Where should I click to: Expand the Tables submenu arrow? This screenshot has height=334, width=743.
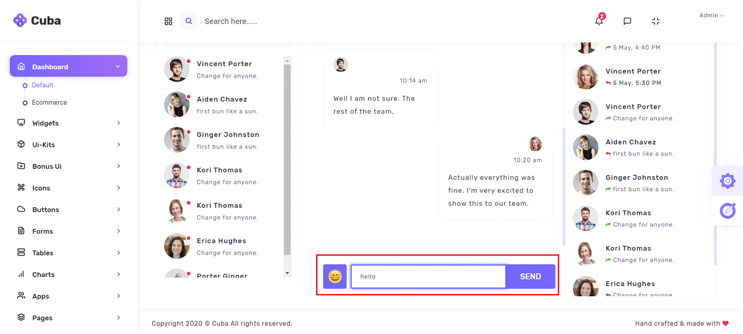pyautogui.click(x=119, y=253)
